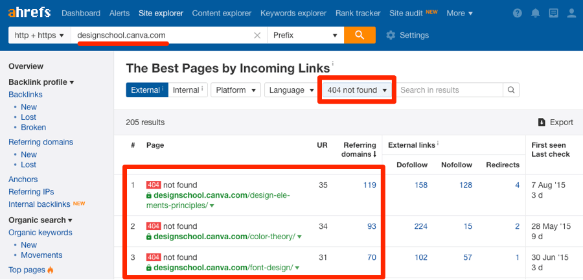Open Rank tracker in top navigation
This screenshot has height=280, width=583.
pos(358,14)
